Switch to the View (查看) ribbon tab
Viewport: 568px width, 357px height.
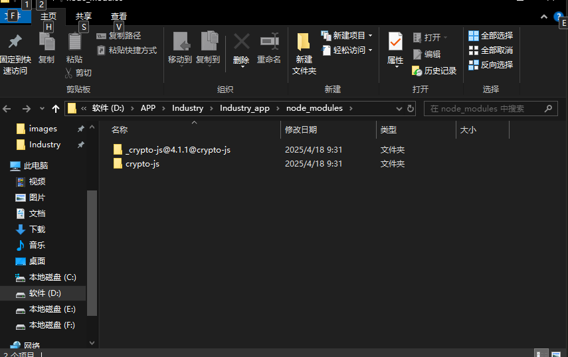click(x=119, y=17)
